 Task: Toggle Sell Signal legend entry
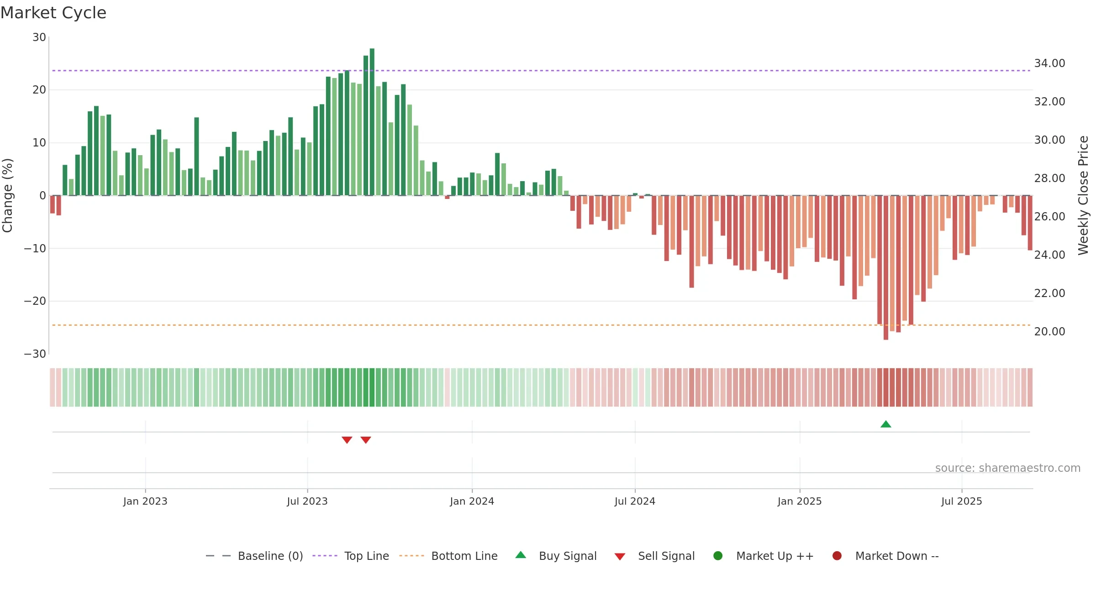(x=654, y=556)
